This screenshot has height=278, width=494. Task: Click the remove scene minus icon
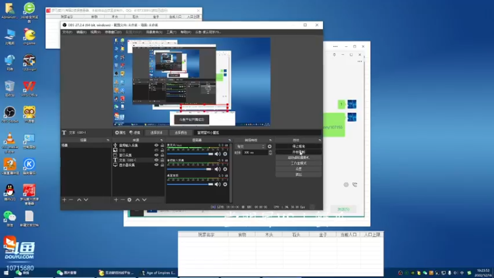pyautogui.click(x=71, y=200)
